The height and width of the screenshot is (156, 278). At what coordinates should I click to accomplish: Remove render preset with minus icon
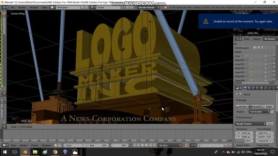272,124
